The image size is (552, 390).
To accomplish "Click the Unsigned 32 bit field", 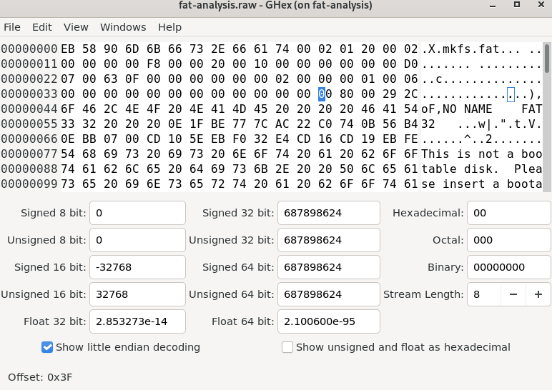I will [x=329, y=240].
